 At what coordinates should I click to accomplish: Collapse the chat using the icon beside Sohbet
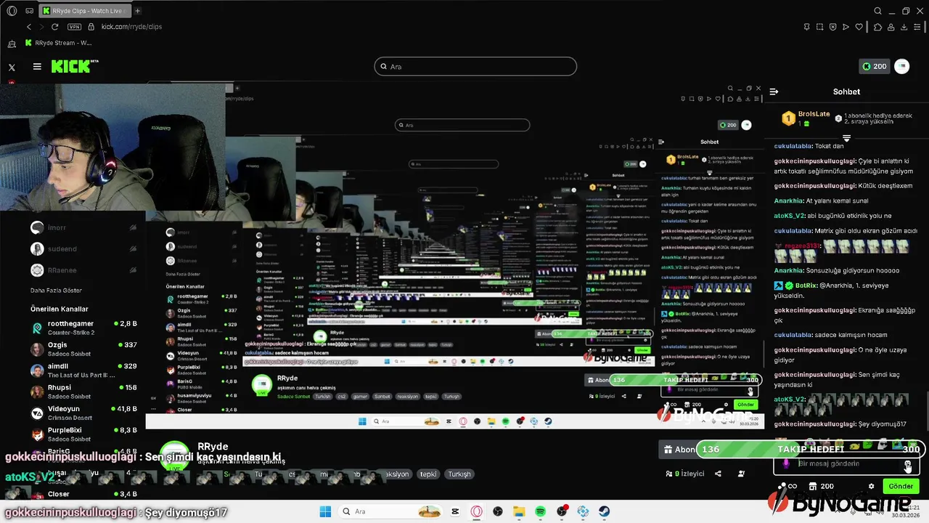click(774, 92)
